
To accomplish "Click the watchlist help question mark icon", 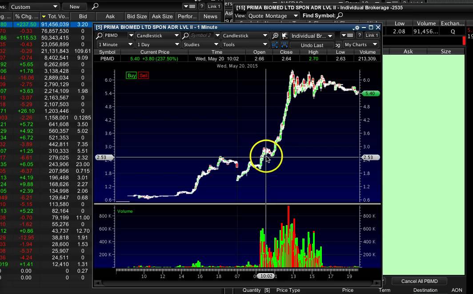I will [201, 6].
